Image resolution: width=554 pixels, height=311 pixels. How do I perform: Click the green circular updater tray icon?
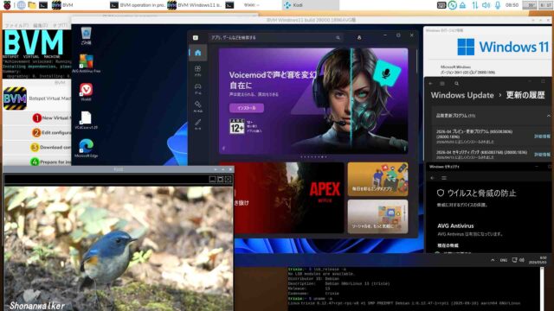click(x=452, y=5)
